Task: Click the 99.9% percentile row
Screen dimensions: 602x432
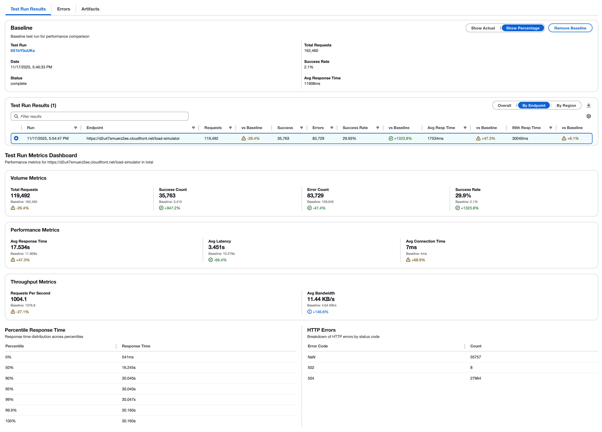Action: click(x=150, y=410)
